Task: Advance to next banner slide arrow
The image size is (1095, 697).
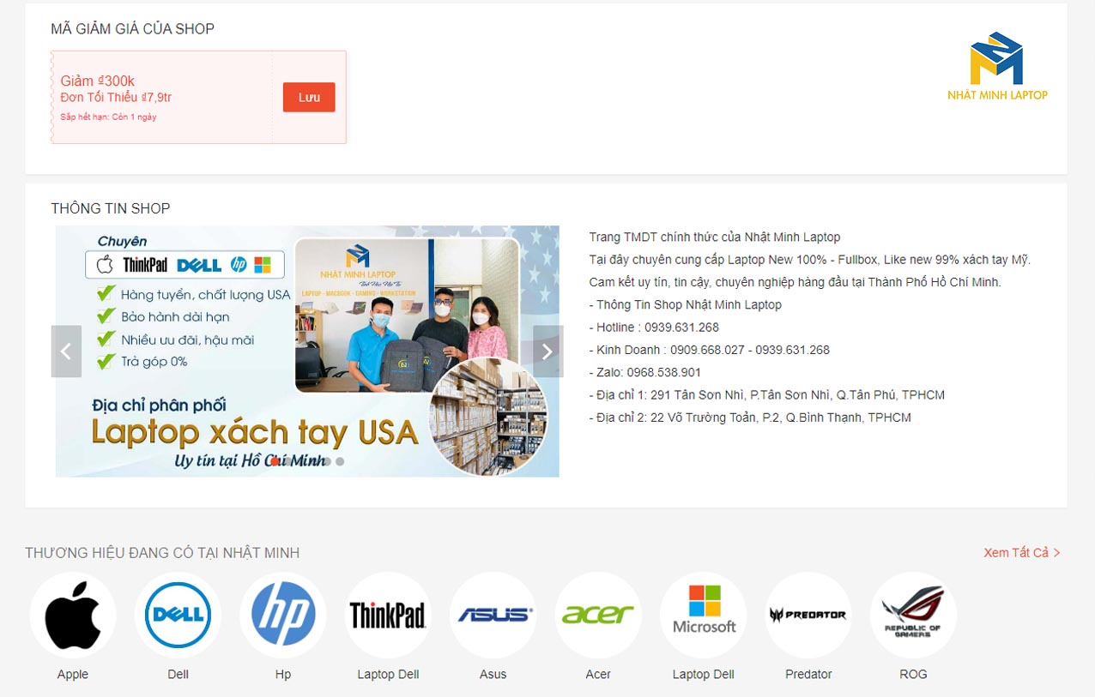Action: coord(547,351)
